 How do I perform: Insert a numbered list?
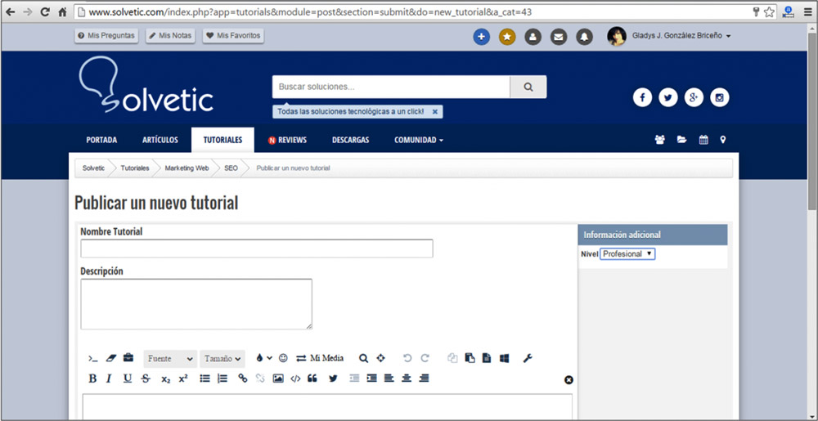click(x=222, y=378)
